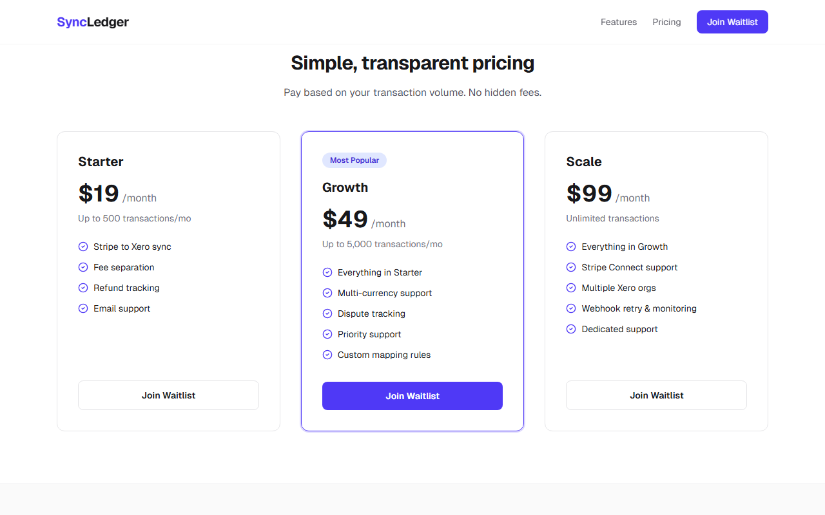Click checkmark icon beside Dispute tracking
This screenshot has height=515, width=825.
(x=327, y=314)
